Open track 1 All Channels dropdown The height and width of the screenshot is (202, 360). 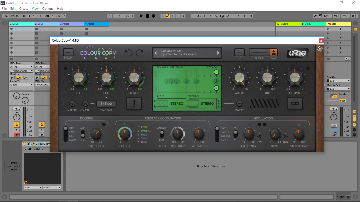coord(21,71)
